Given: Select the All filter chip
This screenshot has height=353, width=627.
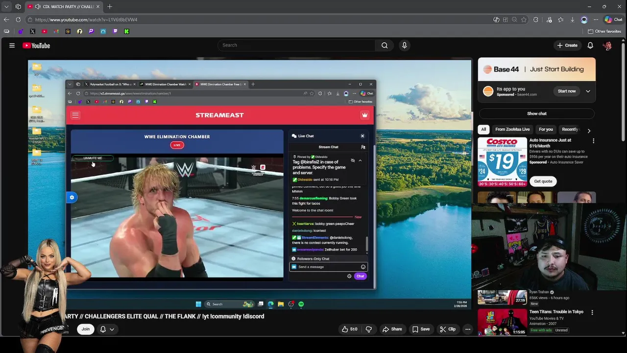Looking at the screenshot, I should pyautogui.click(x=483, y=129).
